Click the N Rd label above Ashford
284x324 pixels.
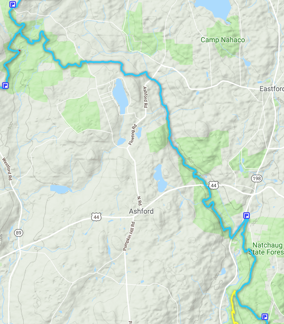(139, 201)
